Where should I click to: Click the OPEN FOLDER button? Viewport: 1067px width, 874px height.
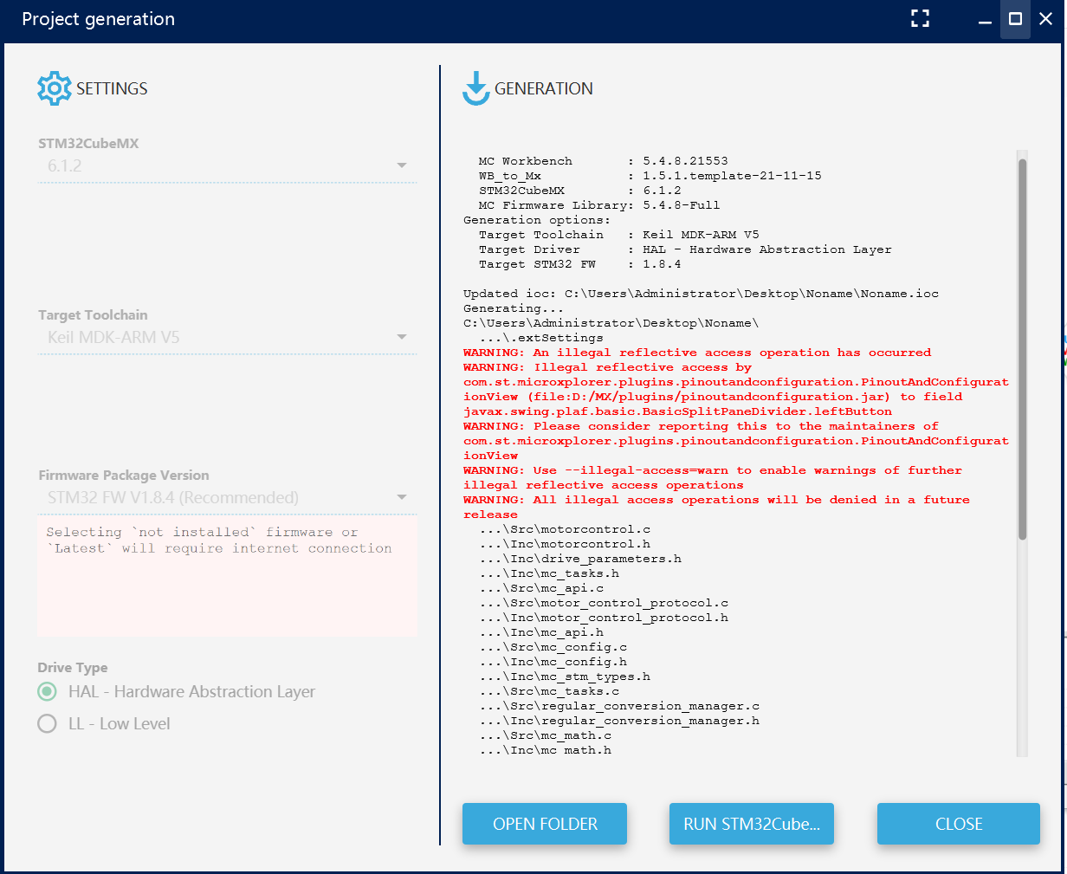point(545,824)
